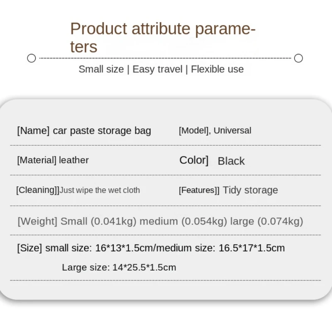Click the "[Cleaning]]" label
The width and height of the screenshot is (332, 332).
click(x=37, y=190)
